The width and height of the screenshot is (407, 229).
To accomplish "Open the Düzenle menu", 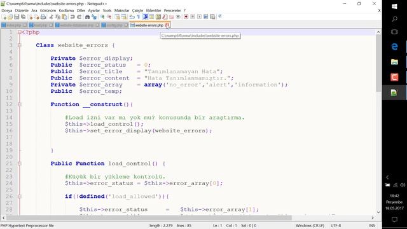I will [x=22, y=10].
